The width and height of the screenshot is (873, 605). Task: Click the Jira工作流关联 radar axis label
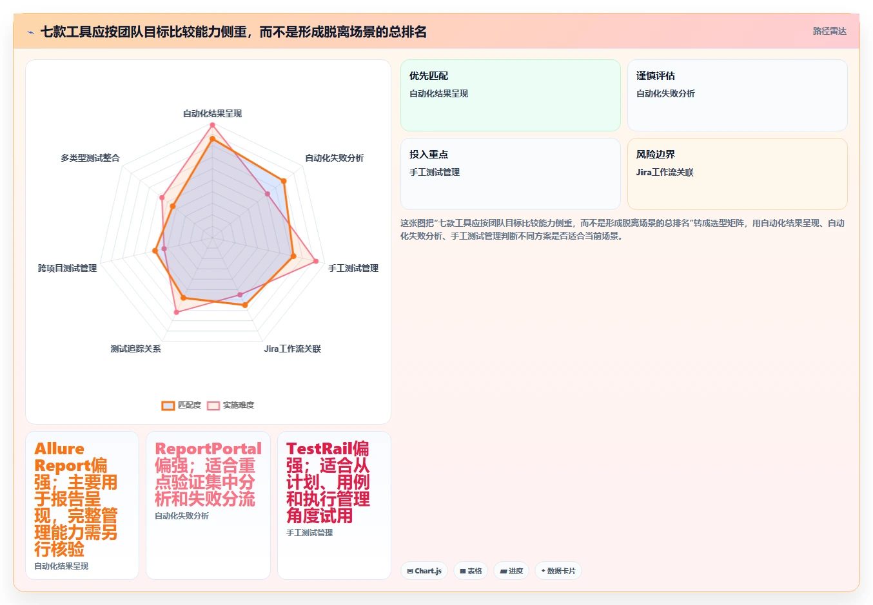click(x=292, y=349)
